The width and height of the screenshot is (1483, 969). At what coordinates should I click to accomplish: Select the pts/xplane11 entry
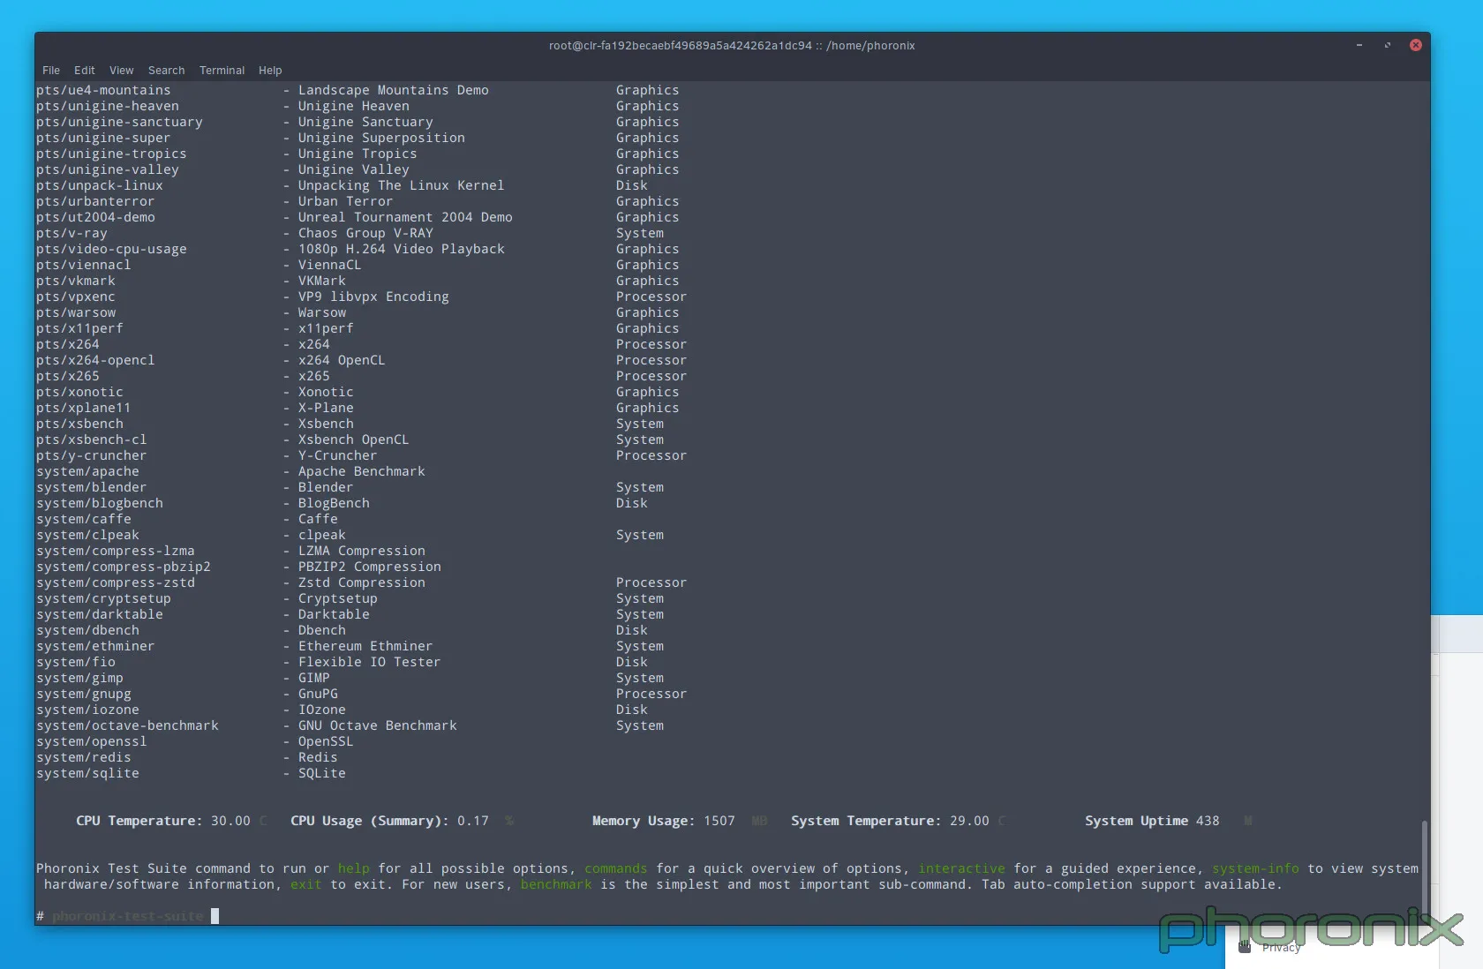[84, 408]
